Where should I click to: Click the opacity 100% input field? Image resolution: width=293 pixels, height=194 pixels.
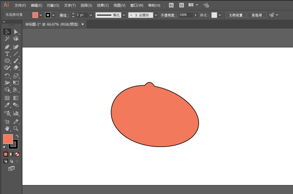[185, 15]
